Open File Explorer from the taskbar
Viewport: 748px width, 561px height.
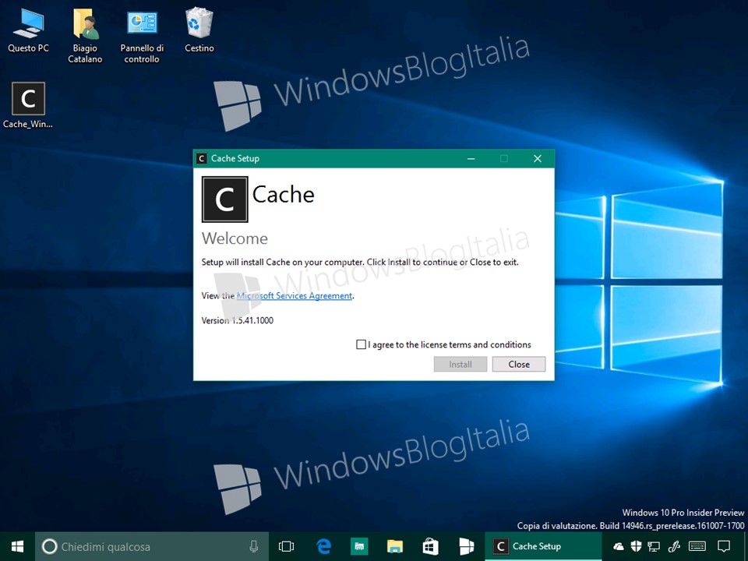(395, 547)
